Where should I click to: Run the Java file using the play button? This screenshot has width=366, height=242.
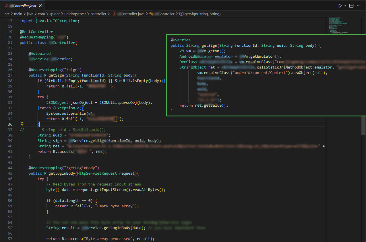tap(340, 5)
